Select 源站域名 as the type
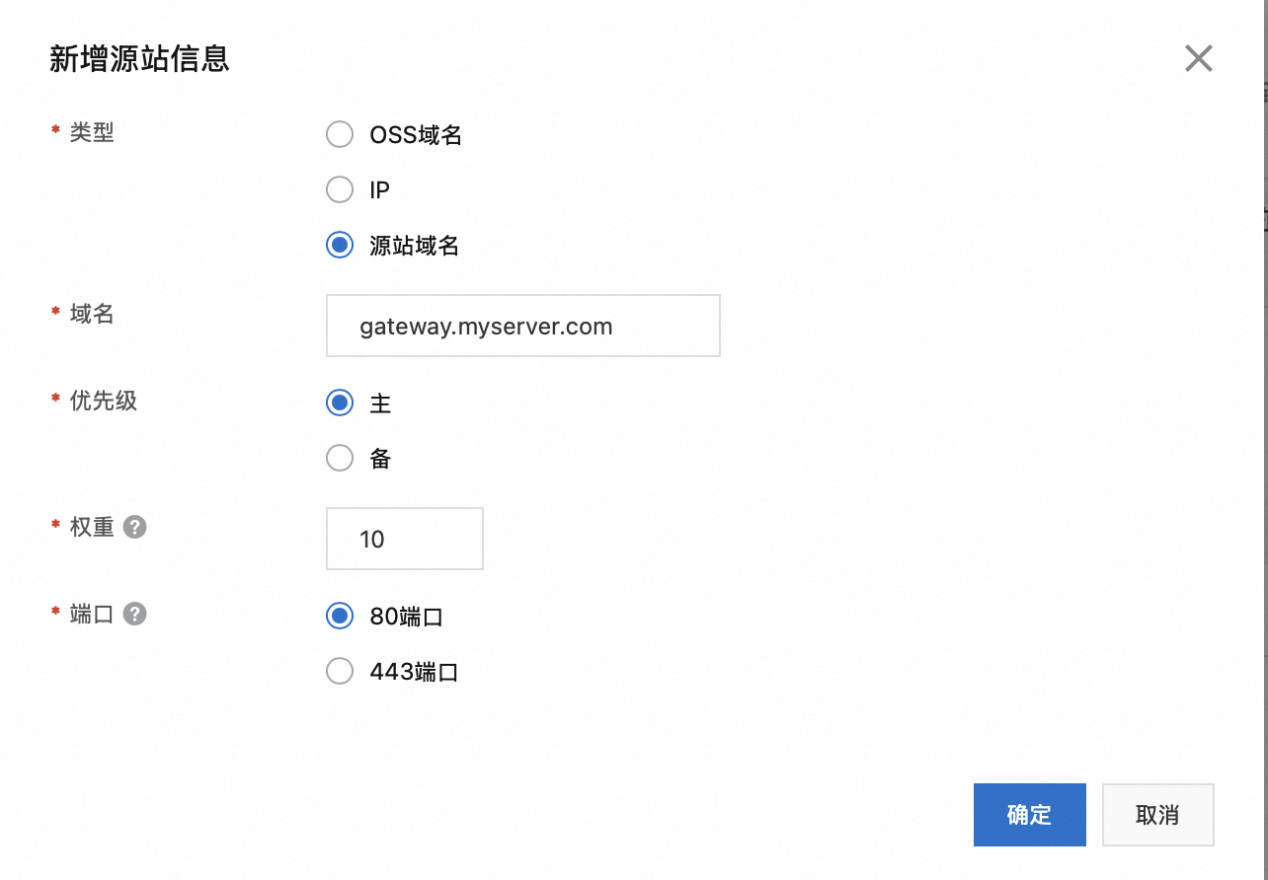 339,245
